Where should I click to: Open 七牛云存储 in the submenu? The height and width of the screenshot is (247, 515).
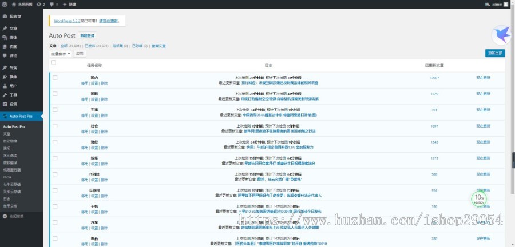click(12, 184)
